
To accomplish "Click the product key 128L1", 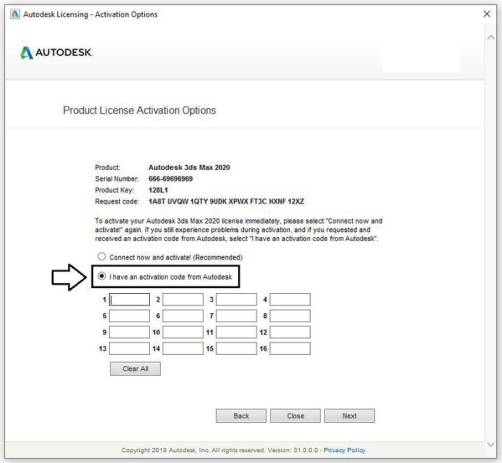I will pyautogui.click(x=158, y=190).
